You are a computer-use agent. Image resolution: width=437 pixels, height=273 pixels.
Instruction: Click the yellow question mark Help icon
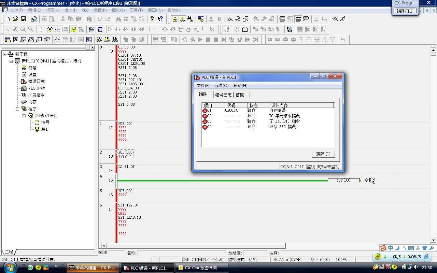click(x=152, y=19)
